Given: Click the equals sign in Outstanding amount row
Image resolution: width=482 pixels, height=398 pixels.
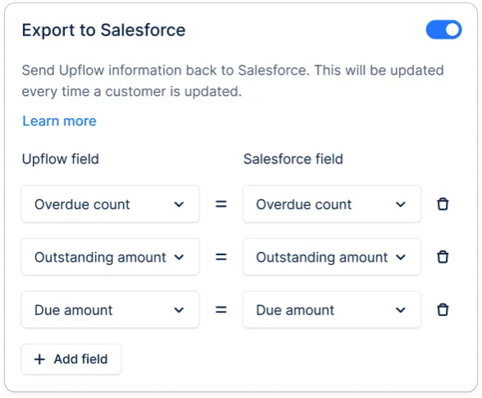Looking at the screenshot, I should (221, 257).
